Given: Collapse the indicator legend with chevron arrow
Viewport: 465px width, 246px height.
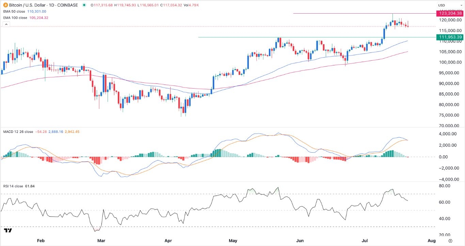Looking at the screenshot, I should 6,24.
